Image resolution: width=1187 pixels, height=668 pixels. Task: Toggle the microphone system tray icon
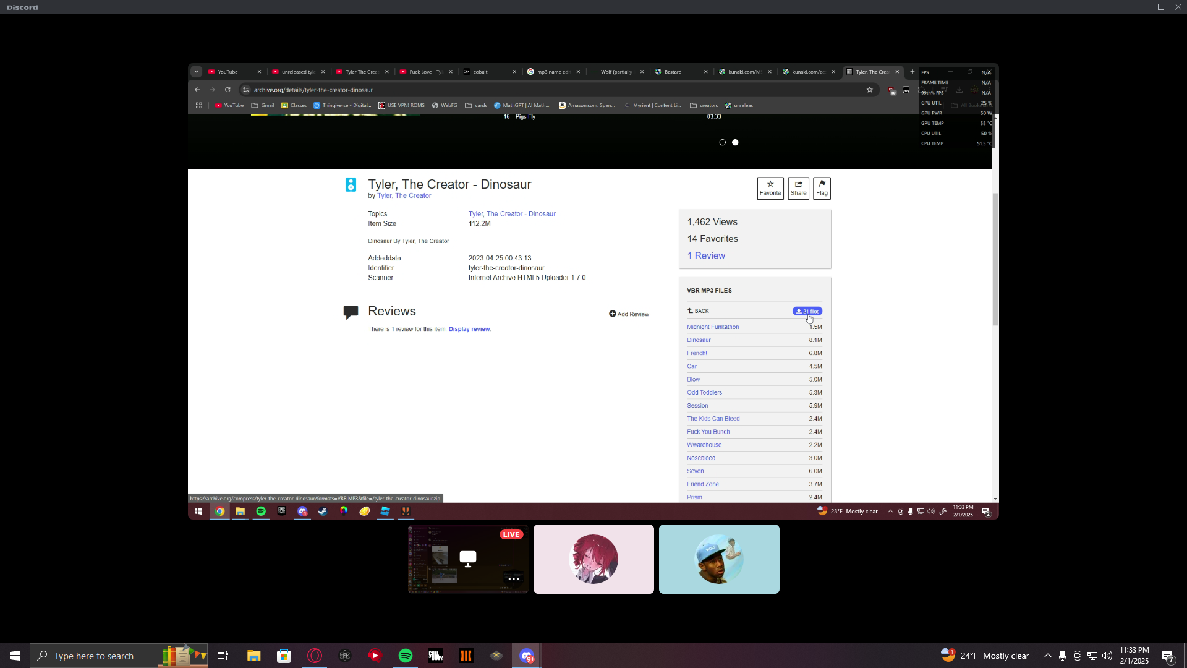[x=1062, y=656]
